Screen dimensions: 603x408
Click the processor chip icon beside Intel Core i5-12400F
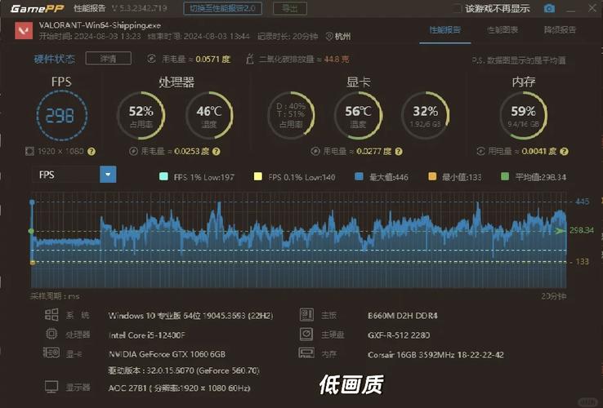[51, 334]
